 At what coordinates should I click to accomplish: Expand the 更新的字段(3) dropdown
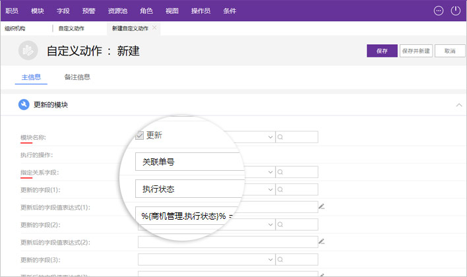click(270, 259)
